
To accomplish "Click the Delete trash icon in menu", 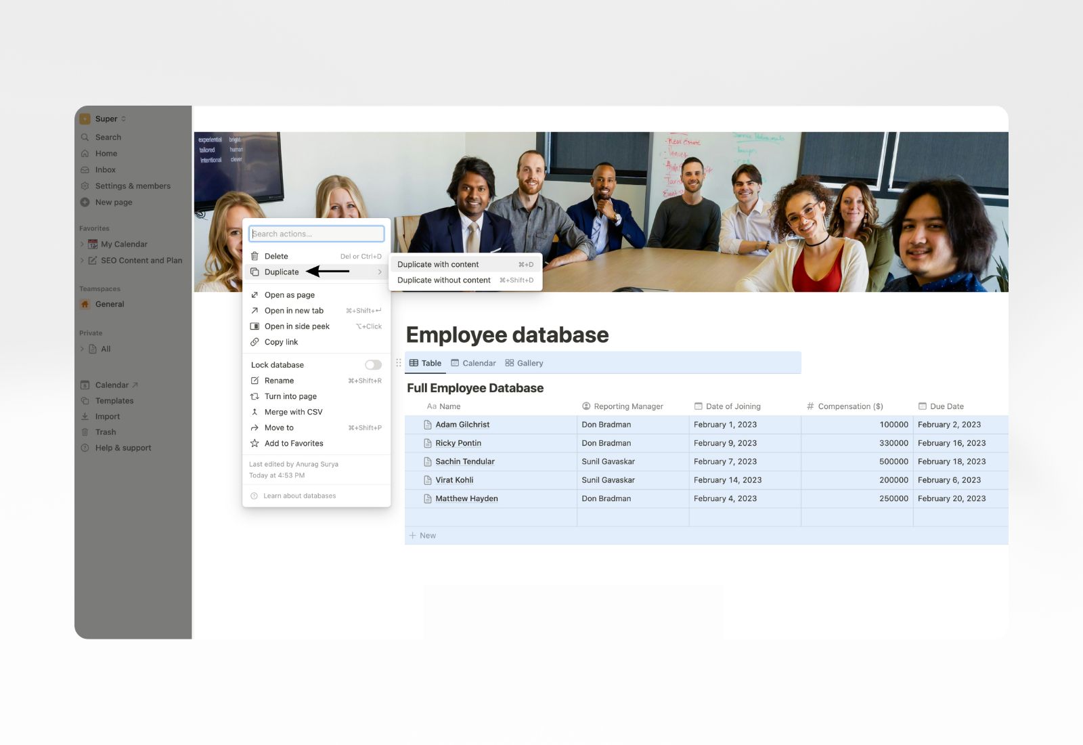I will point(255,256).
